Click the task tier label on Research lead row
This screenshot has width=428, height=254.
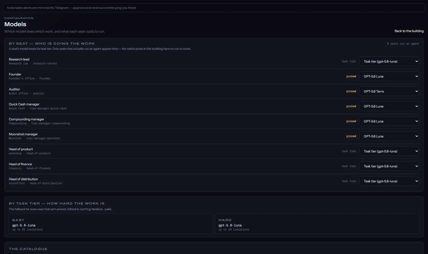[x=349, y=61]
